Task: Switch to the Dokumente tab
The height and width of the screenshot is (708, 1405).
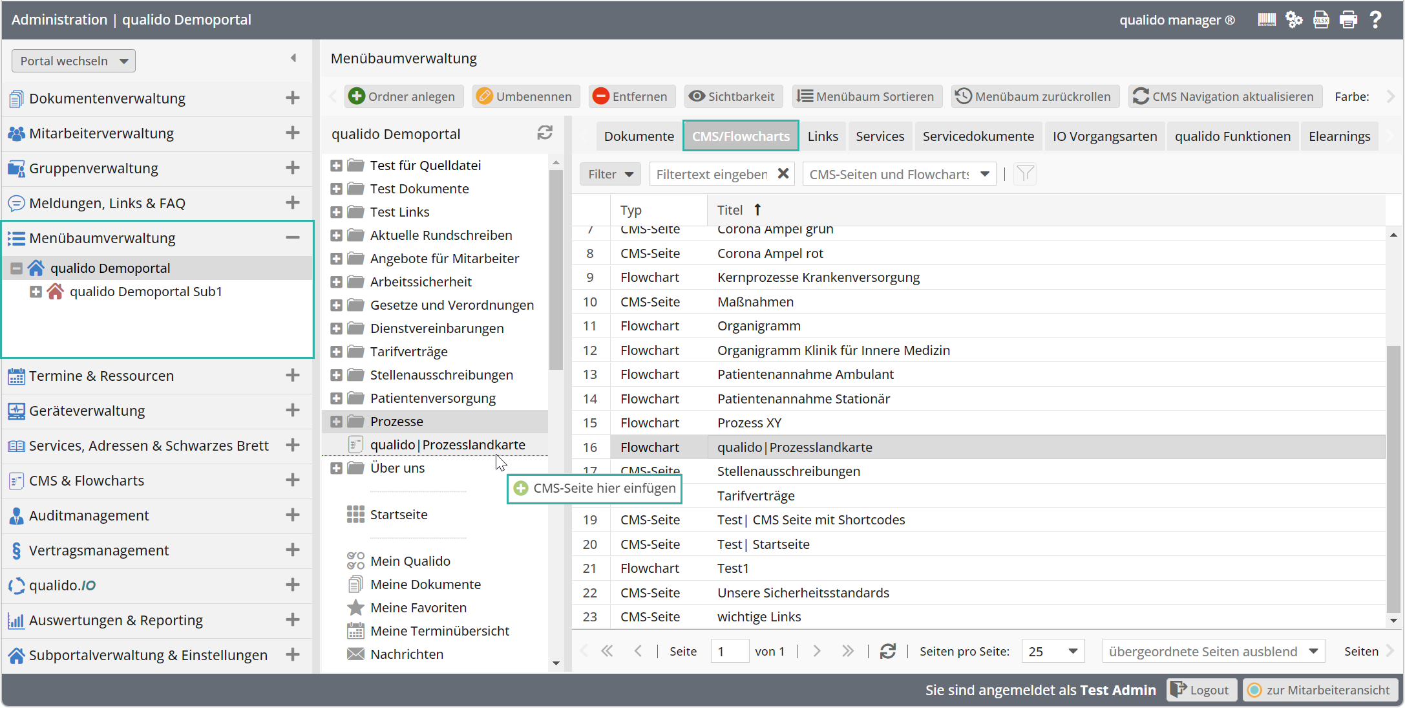Action: [x=639, y=136]
